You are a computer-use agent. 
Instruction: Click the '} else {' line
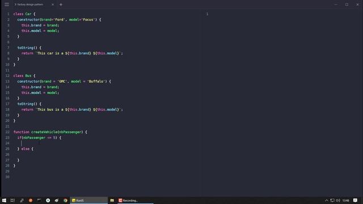click(x=25, y=149)
